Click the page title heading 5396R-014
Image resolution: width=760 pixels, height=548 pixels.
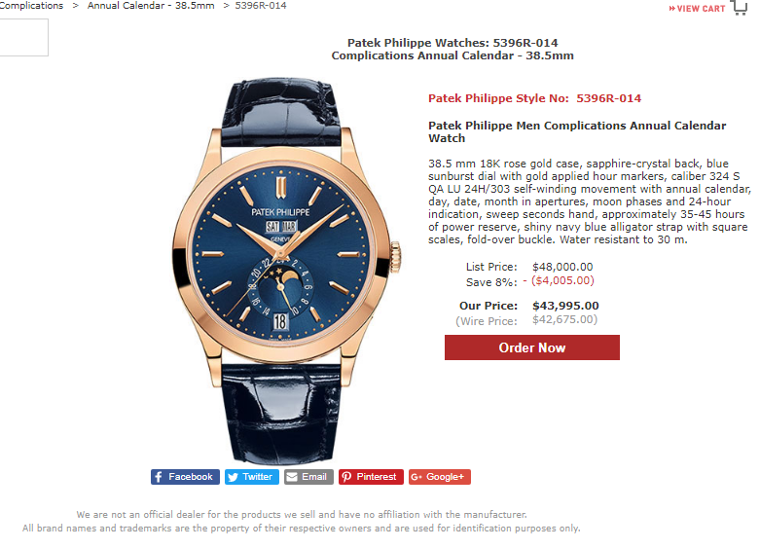[x=452, y=49]
